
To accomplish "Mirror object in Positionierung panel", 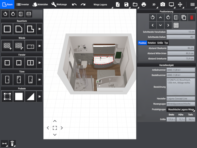I will tap(176, 17).
